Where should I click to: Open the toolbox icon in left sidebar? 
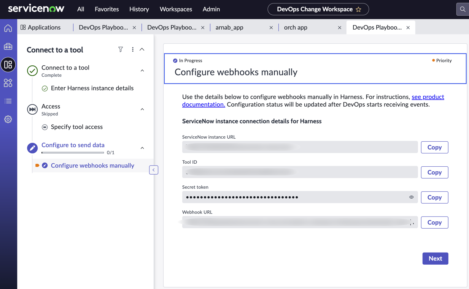coord(8,46)
